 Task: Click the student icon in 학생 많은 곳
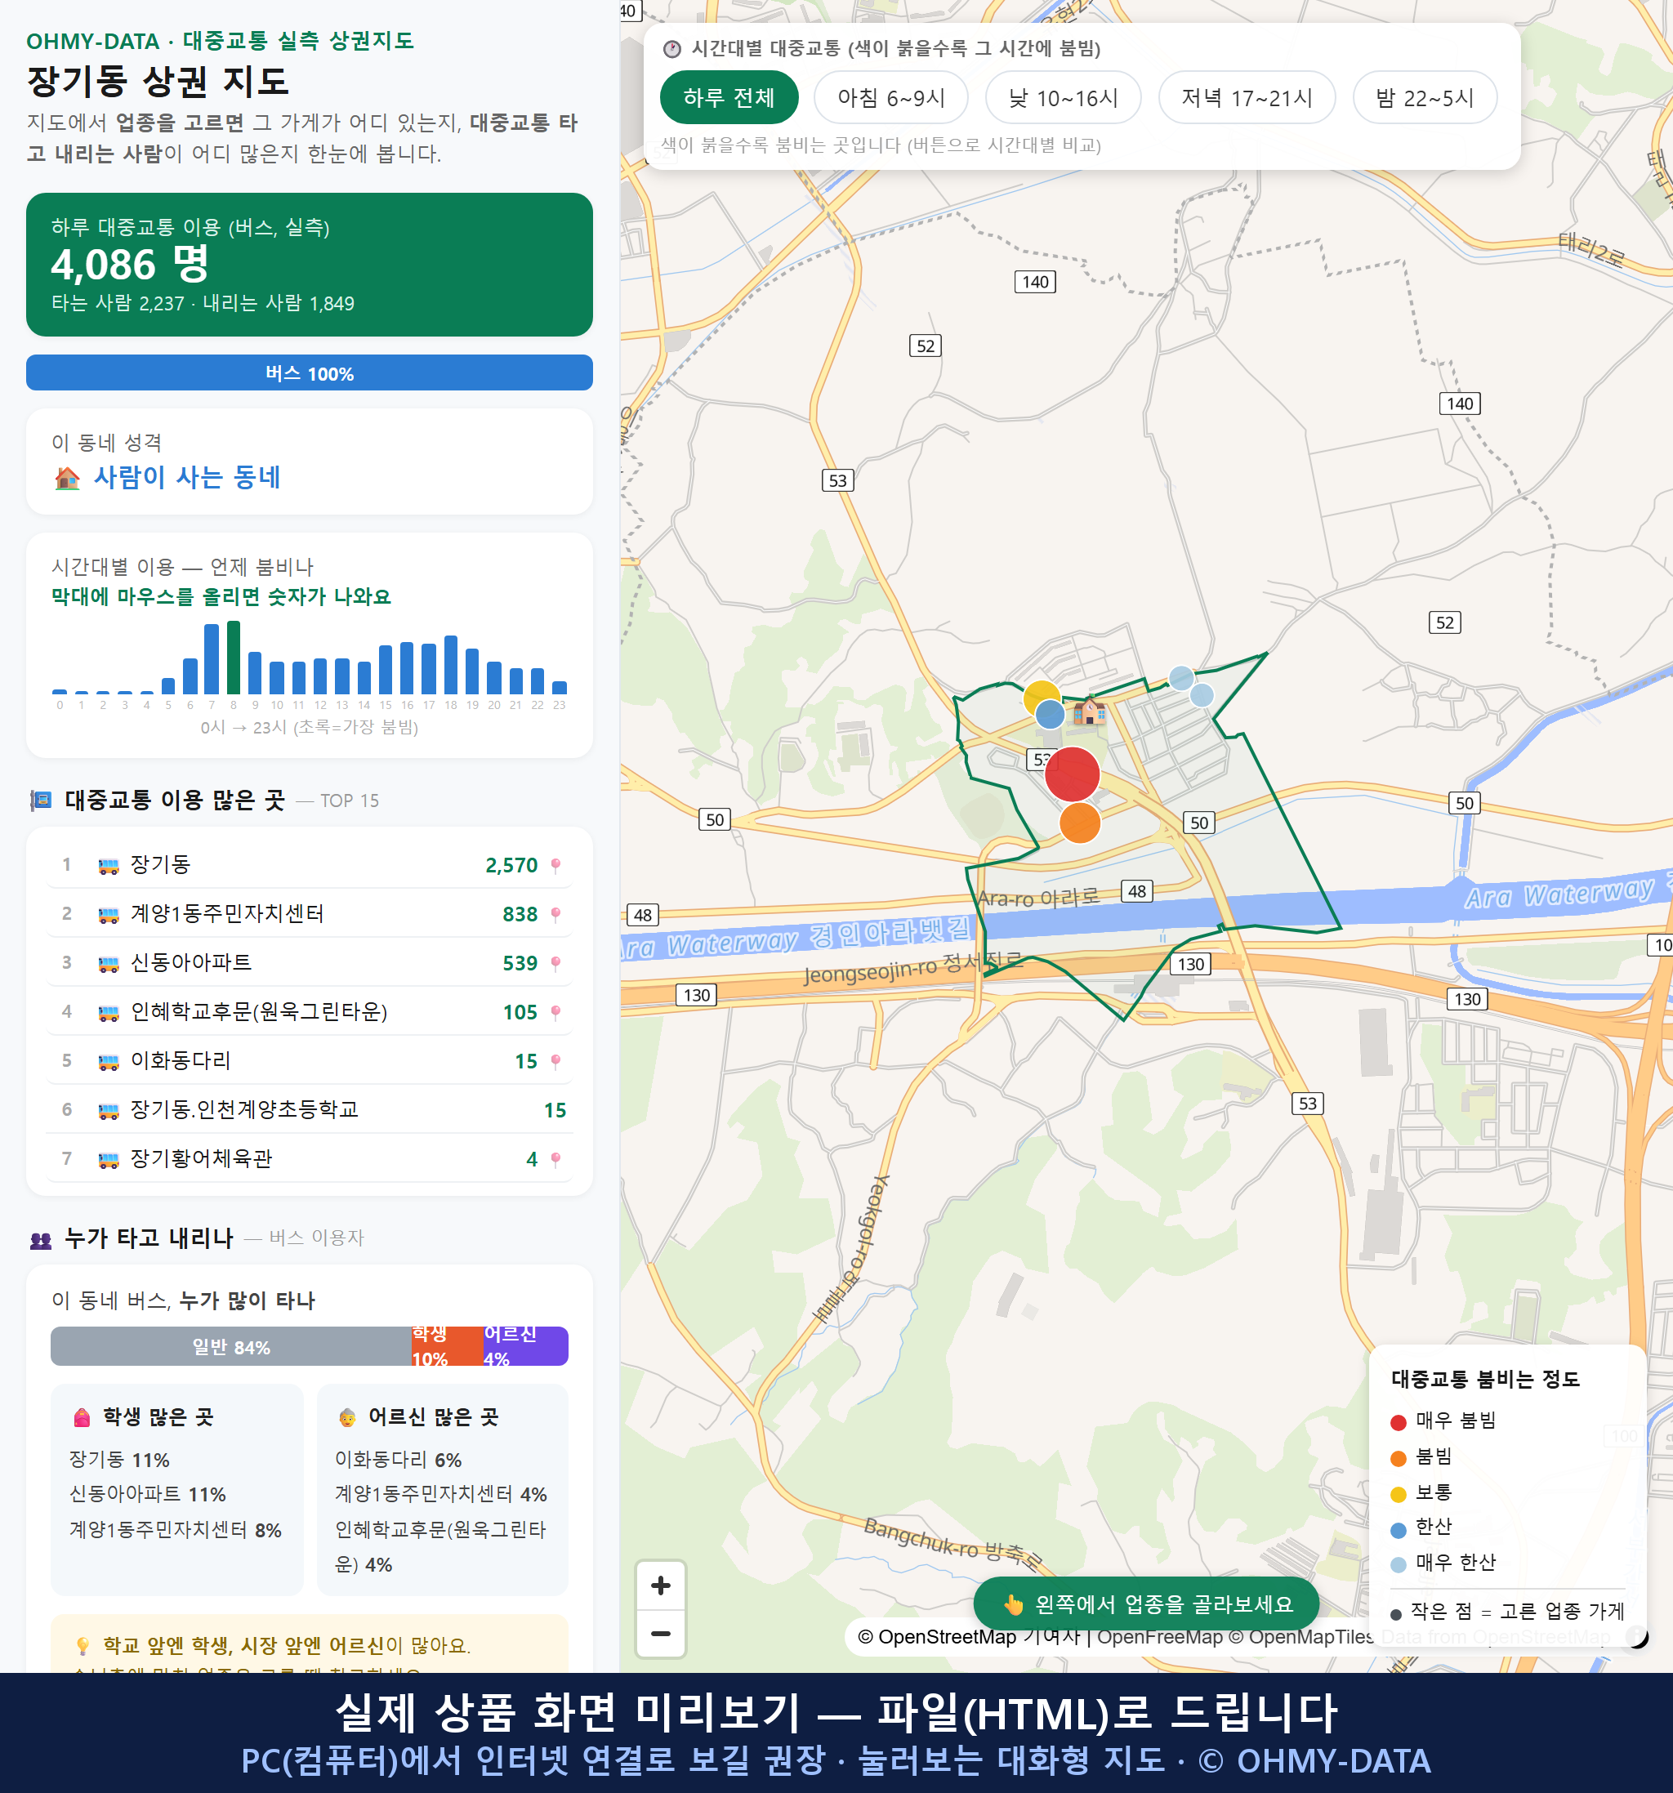pyautogui.click(x=82, y=1418)
